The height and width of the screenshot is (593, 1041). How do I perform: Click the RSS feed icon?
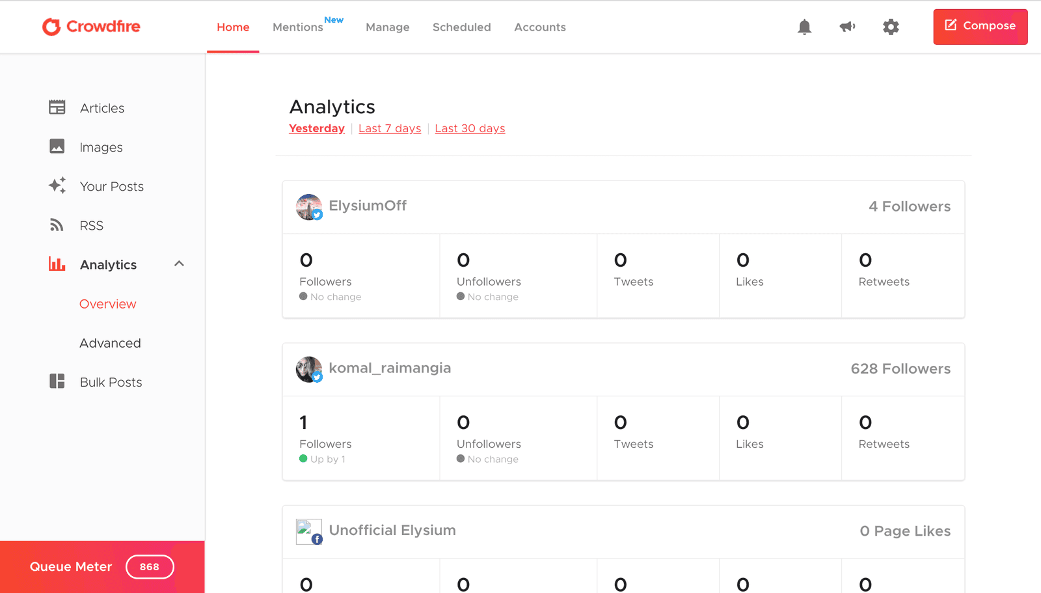click(57, 225)
